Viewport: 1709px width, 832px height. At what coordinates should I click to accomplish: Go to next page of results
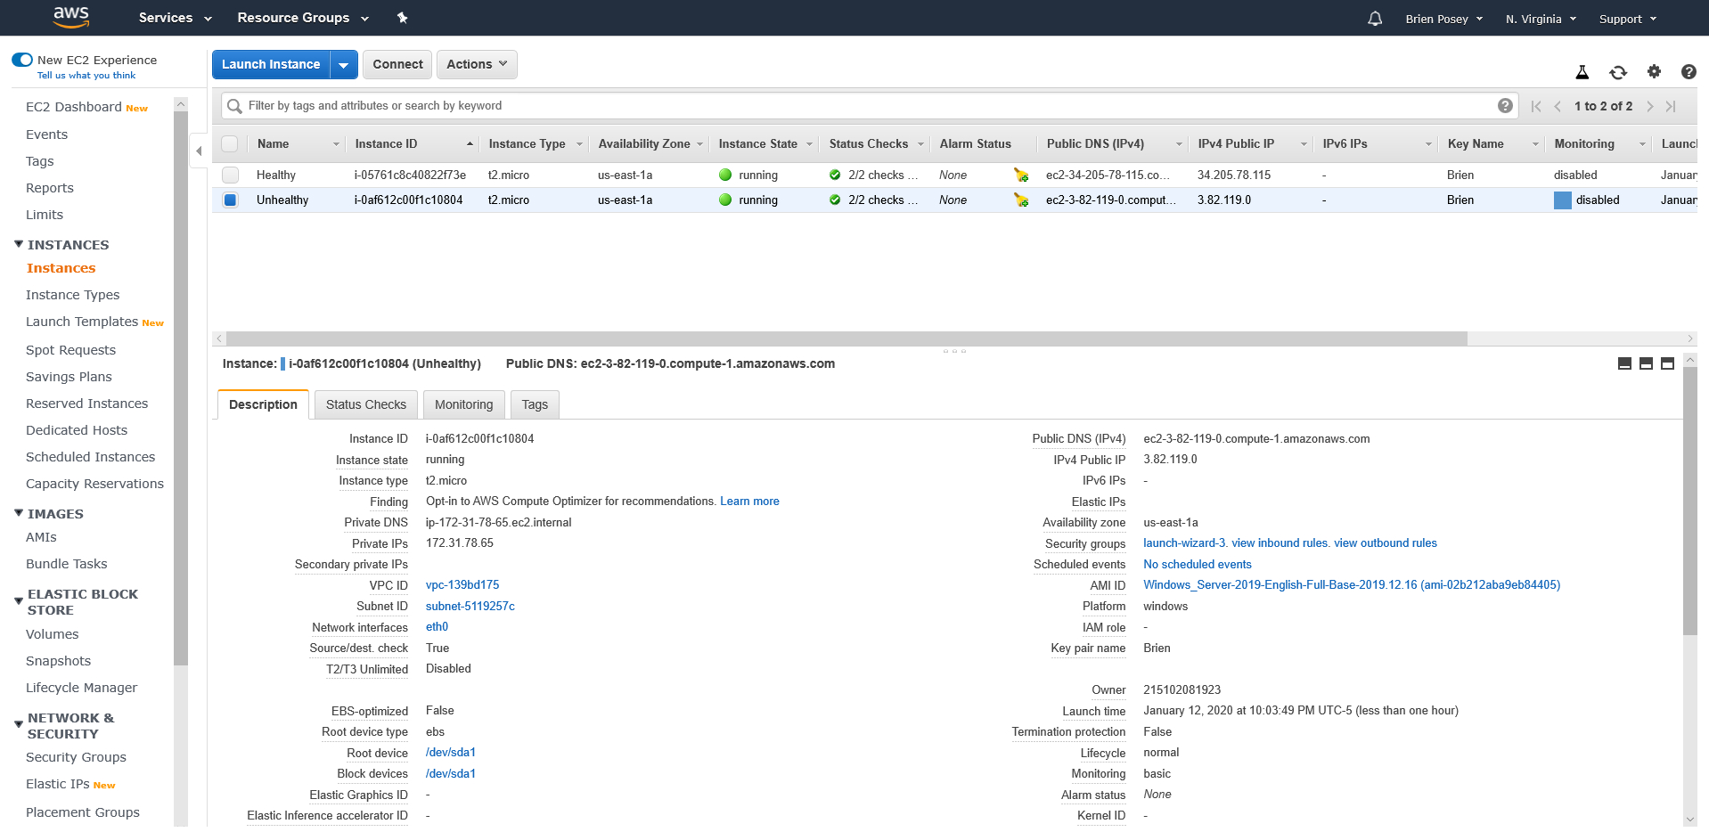[1650, 106]
